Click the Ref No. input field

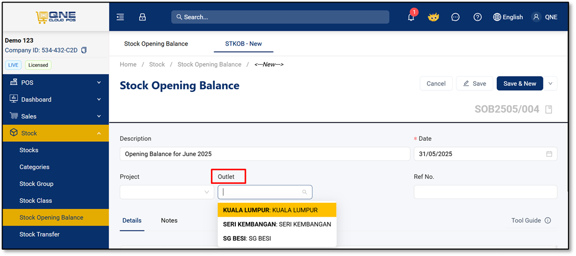pyautogui.click(x=485, y=192)
